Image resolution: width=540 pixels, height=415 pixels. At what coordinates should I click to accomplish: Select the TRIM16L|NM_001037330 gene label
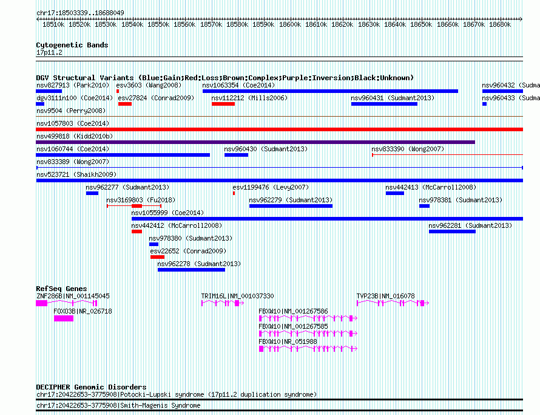click(238, 296)
